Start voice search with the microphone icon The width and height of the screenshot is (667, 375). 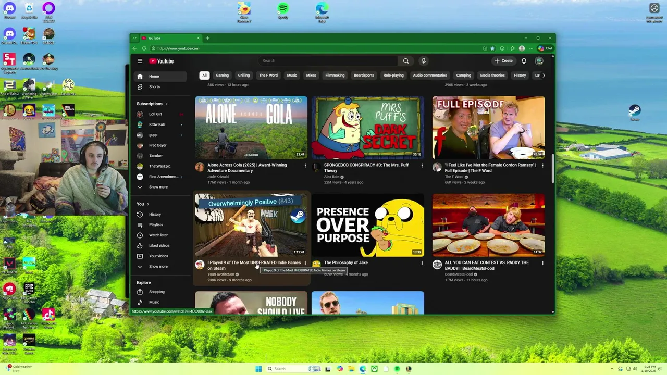point(424,61)
